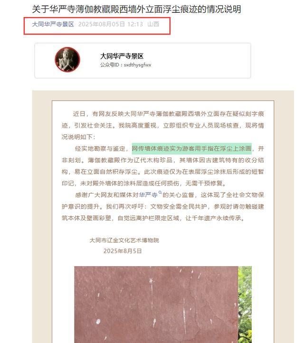
Task: Click the green highlighted sentence 网传墙体痕迹
Action: 191,148
